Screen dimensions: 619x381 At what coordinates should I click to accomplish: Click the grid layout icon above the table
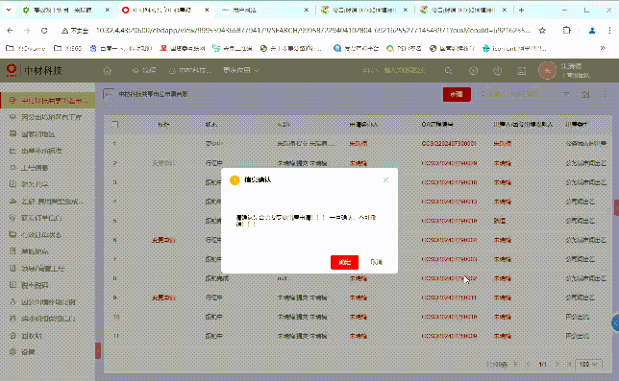(586, 94)
